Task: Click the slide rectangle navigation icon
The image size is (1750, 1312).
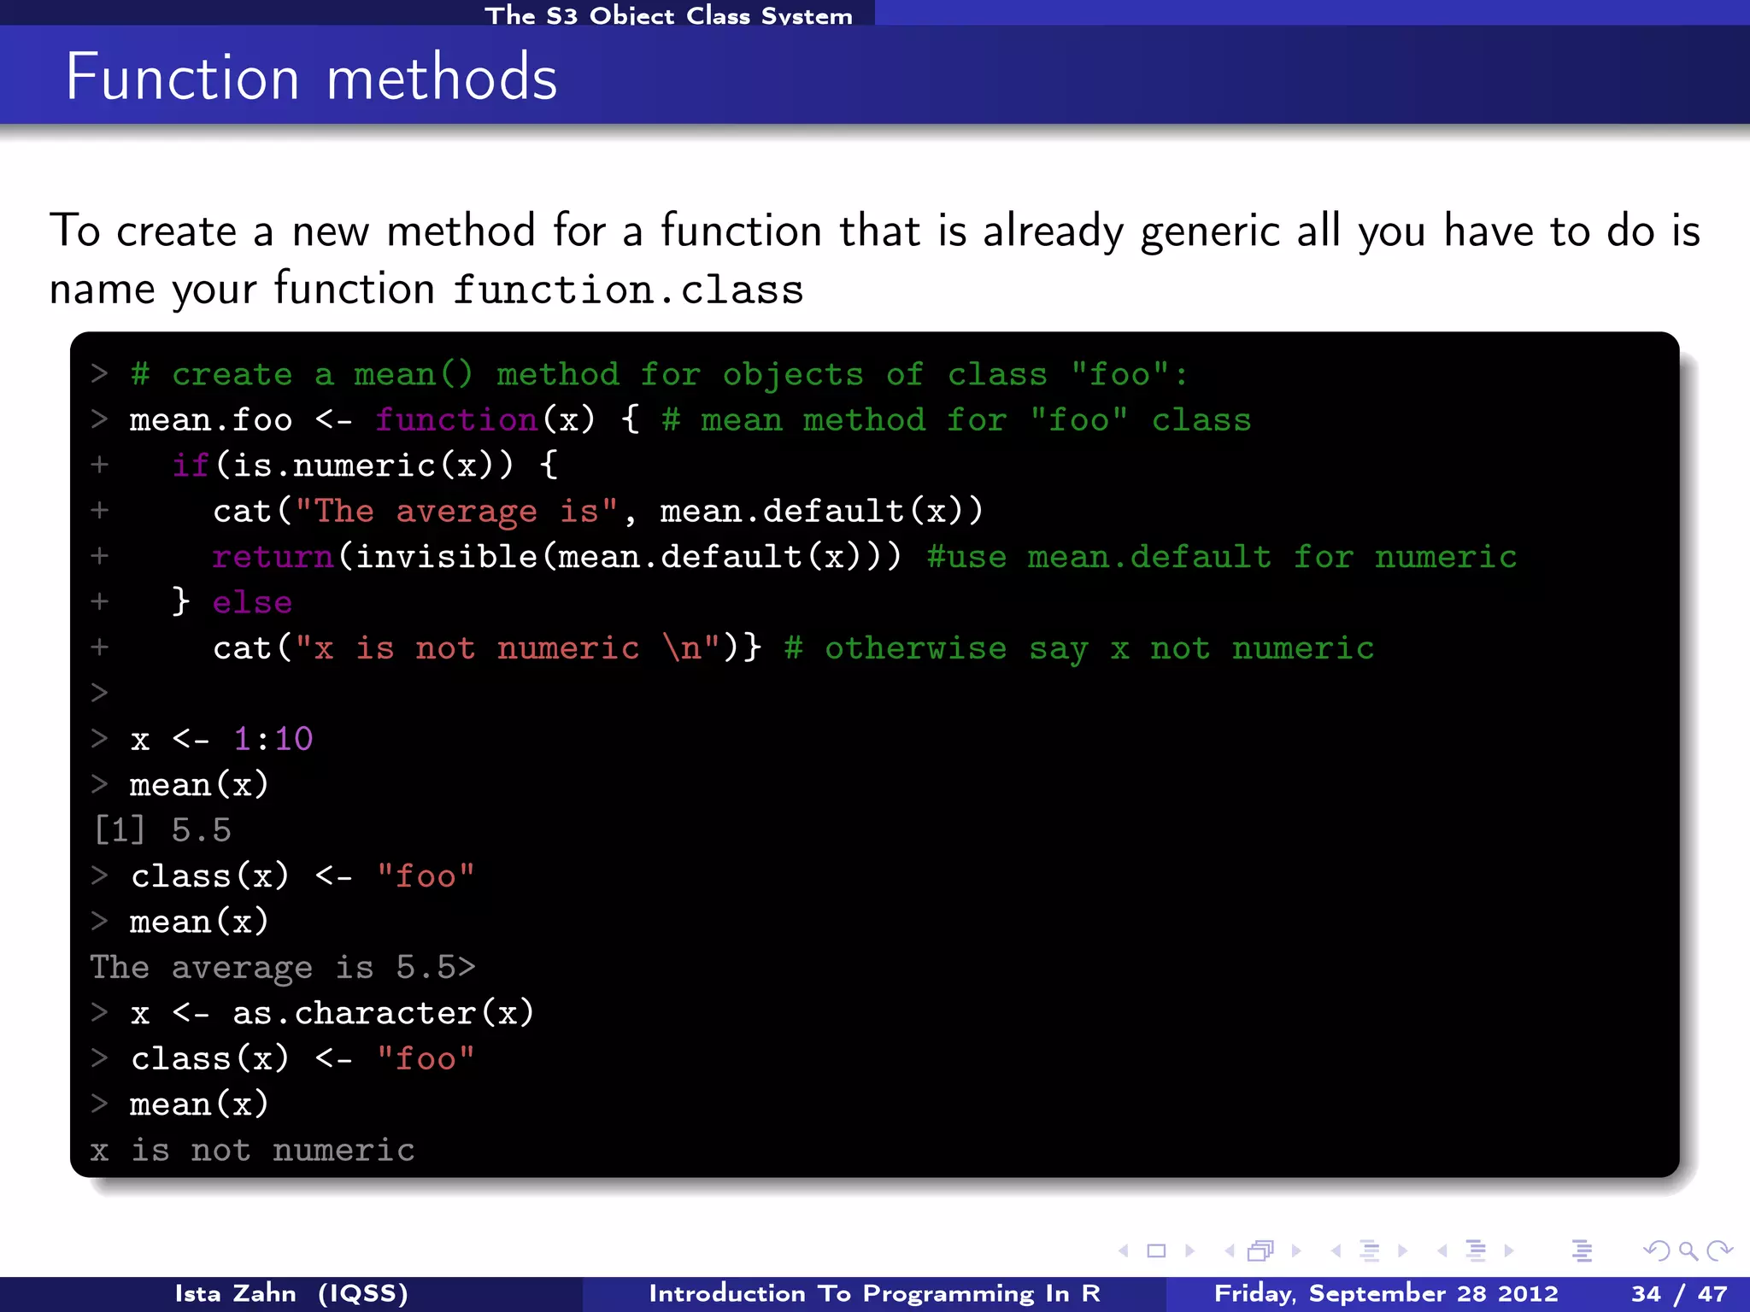Action: click(1156, 1251)
